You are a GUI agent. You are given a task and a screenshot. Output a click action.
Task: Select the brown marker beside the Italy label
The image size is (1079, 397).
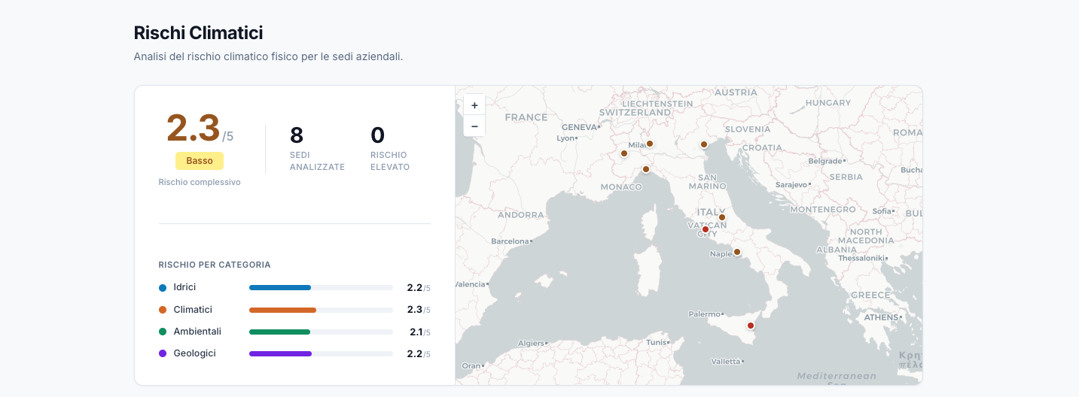coord(721,217)
